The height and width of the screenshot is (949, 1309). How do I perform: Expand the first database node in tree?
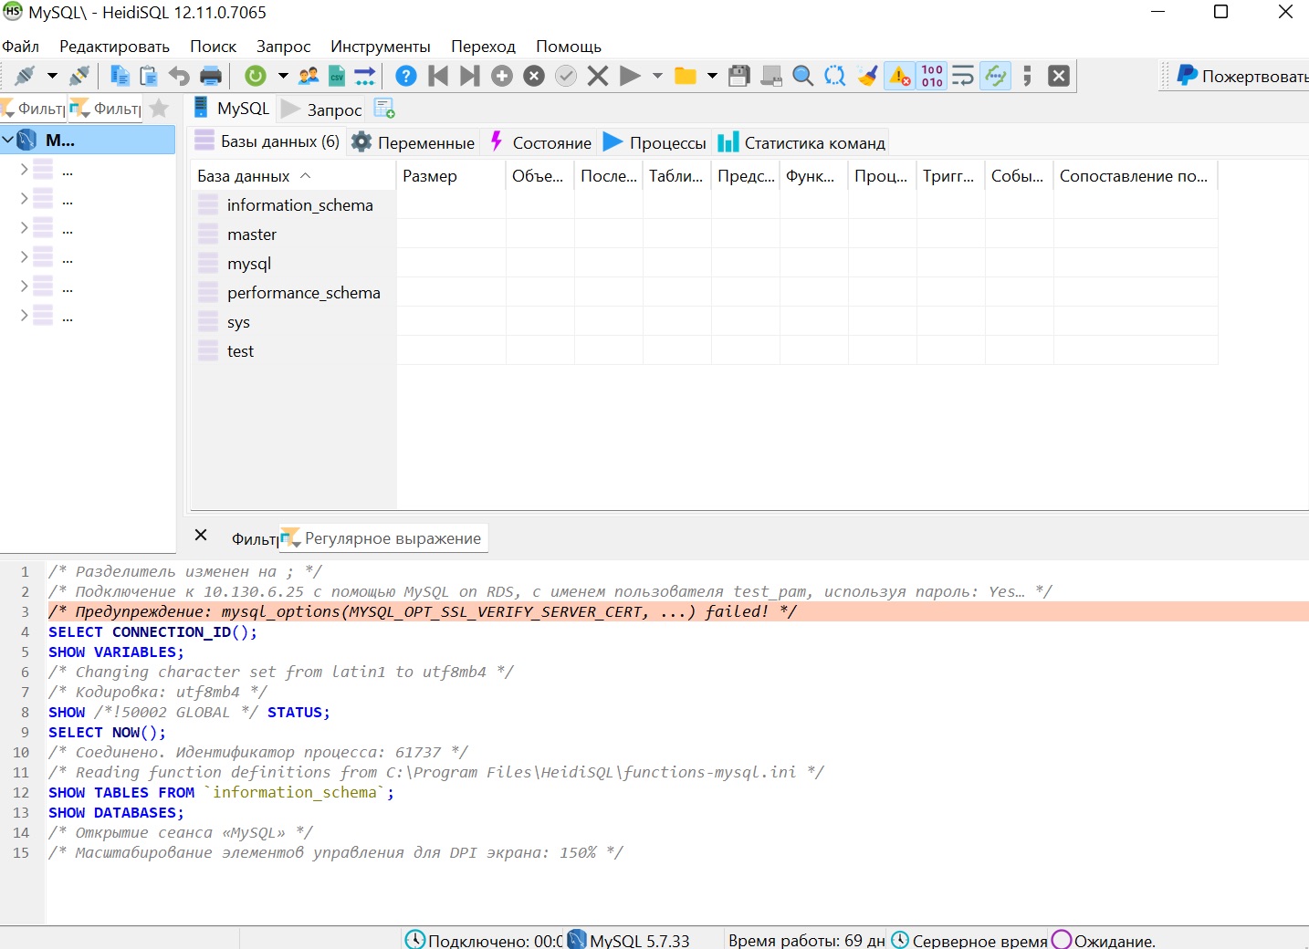24,170
